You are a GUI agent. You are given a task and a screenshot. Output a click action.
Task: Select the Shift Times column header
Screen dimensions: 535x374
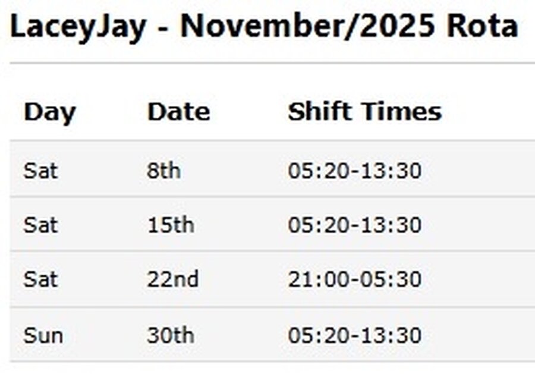[x=364, y=112]
